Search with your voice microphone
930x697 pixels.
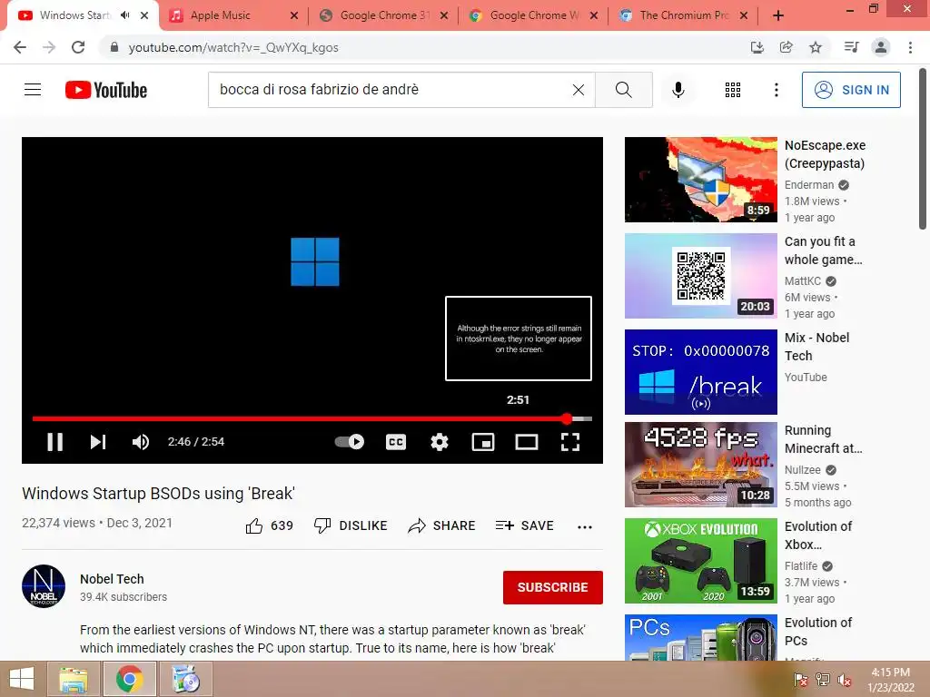[x=678, y=90]
